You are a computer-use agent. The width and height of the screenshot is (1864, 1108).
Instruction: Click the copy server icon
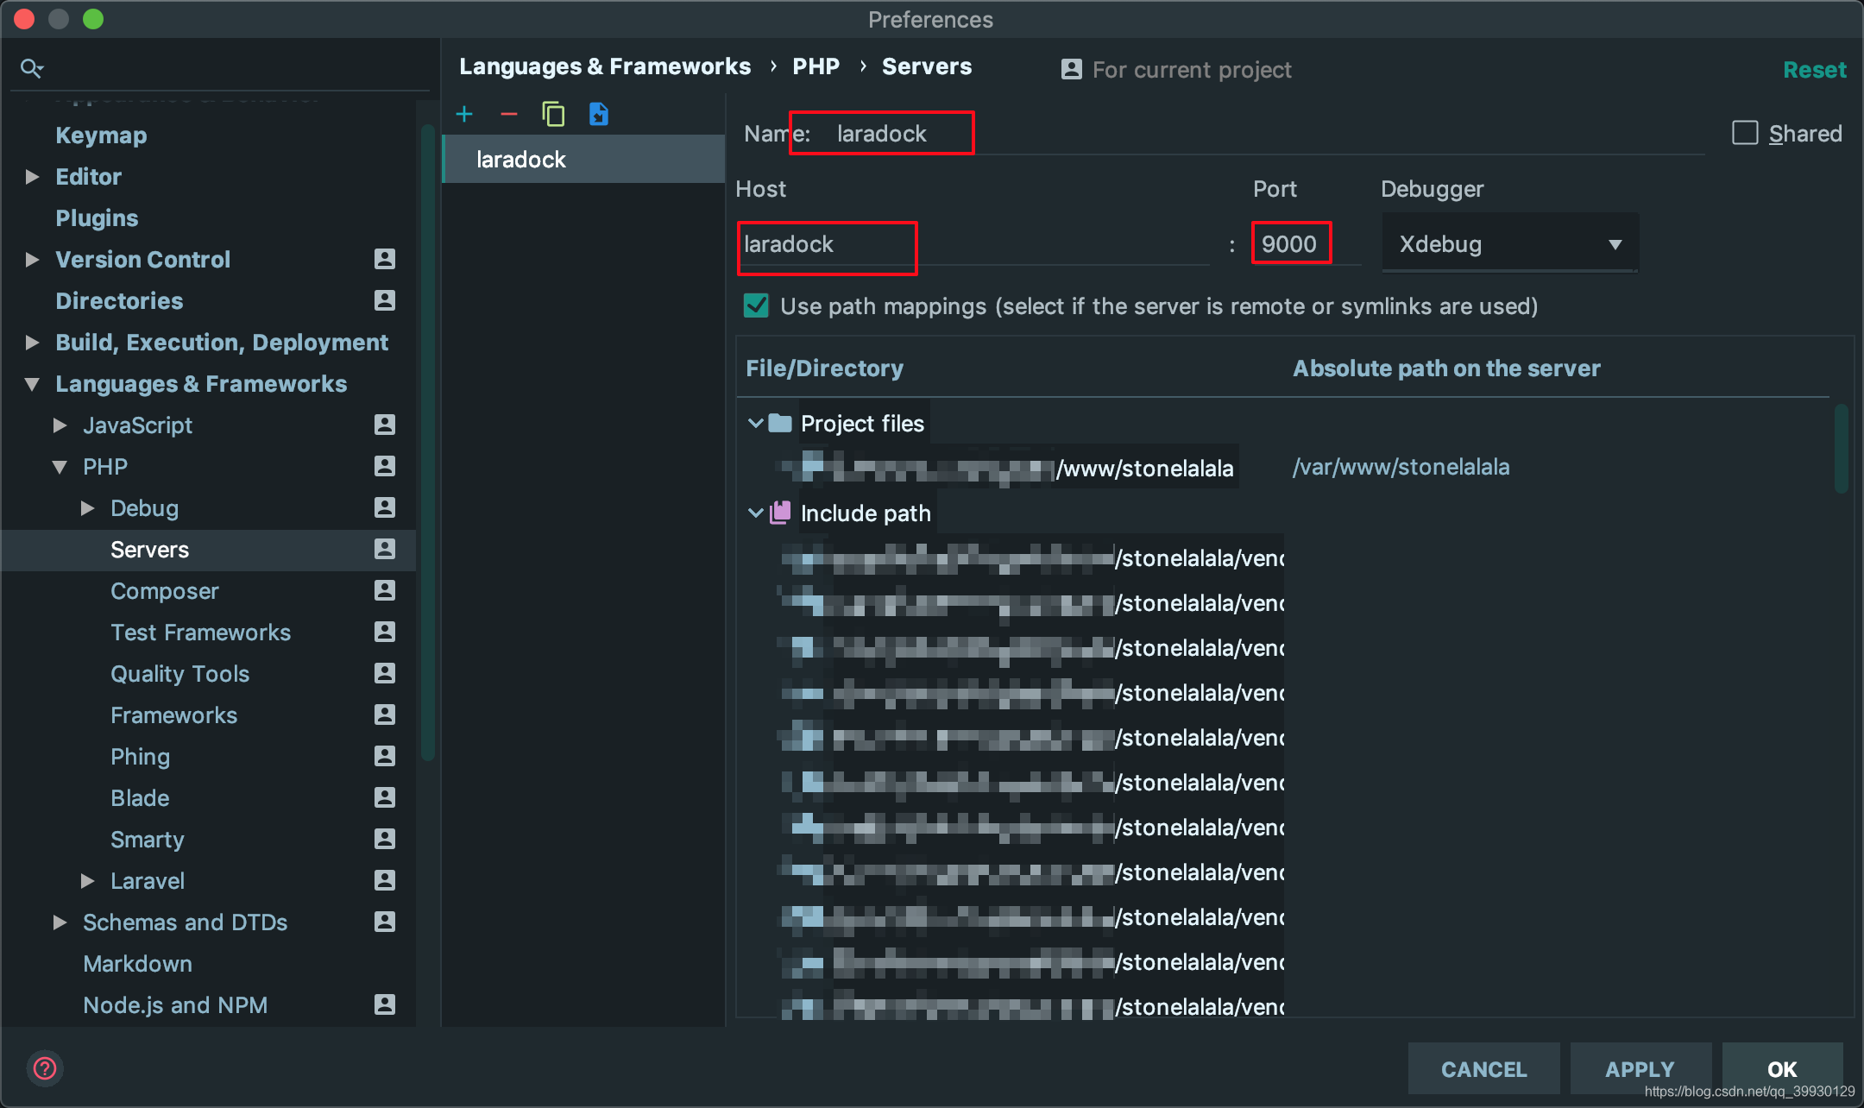pos(553,114)
